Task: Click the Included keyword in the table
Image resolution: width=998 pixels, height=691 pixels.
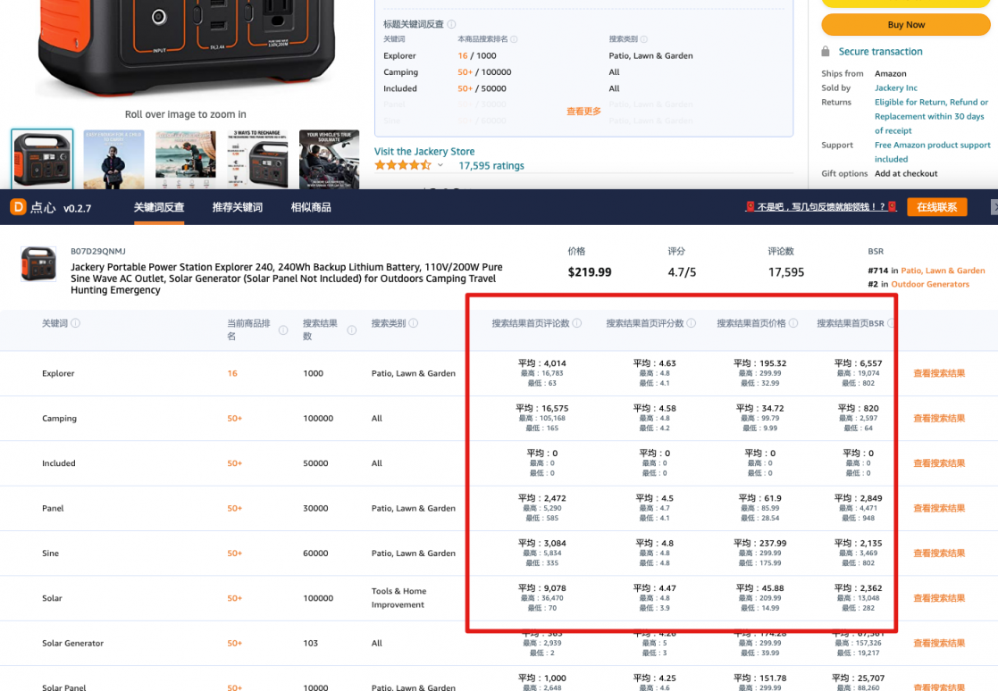Action: pyautogui.click(x=59, y=463)
